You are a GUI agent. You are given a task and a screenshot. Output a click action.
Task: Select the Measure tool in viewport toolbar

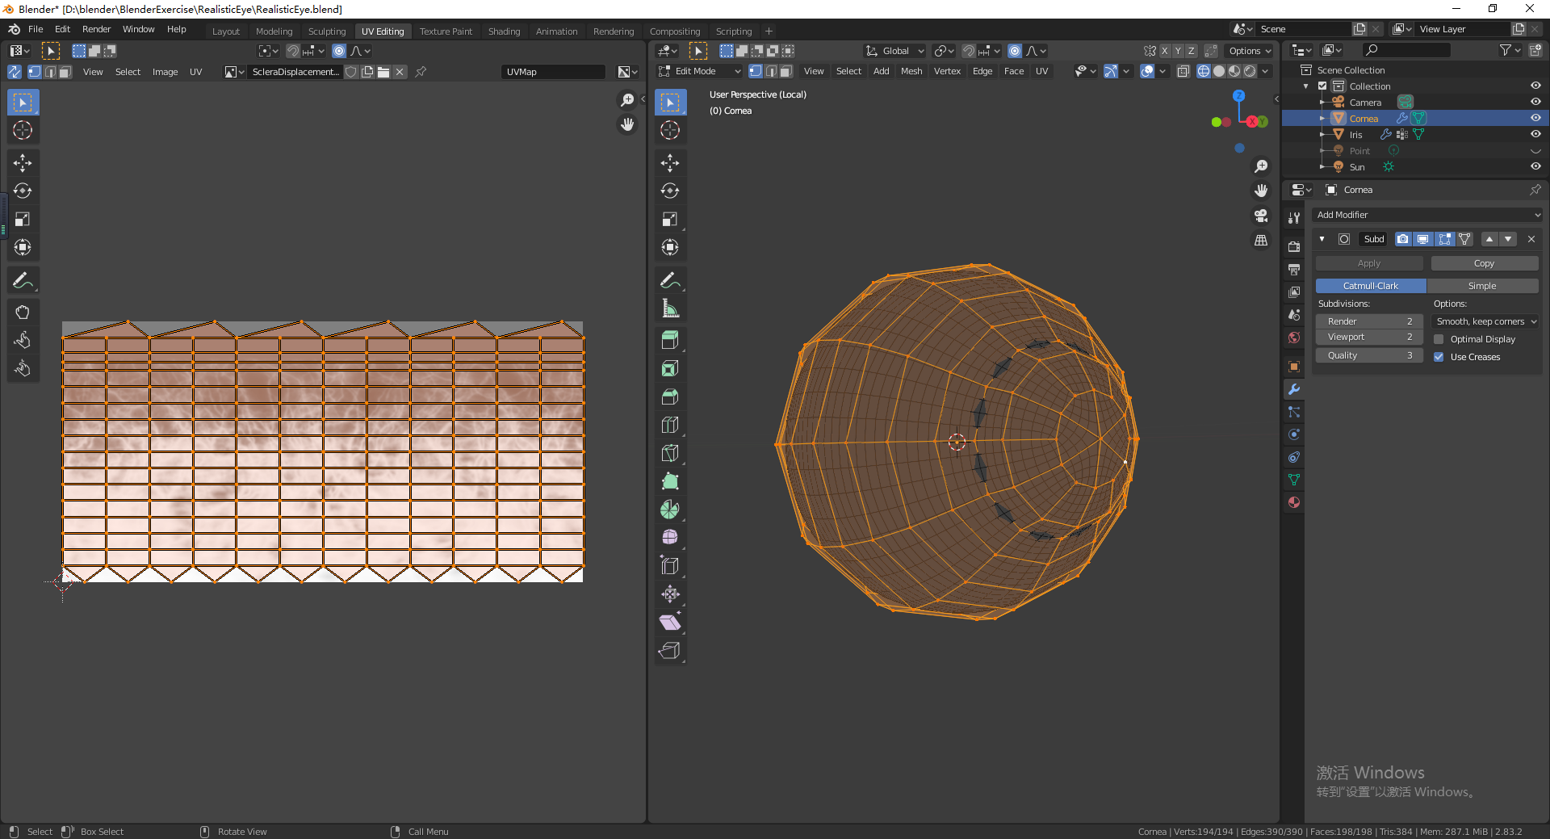click(669, 308)
